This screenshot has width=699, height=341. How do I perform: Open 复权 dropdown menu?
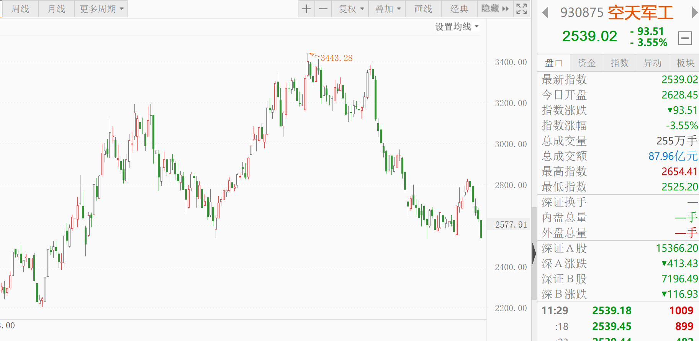click(350, 9)
